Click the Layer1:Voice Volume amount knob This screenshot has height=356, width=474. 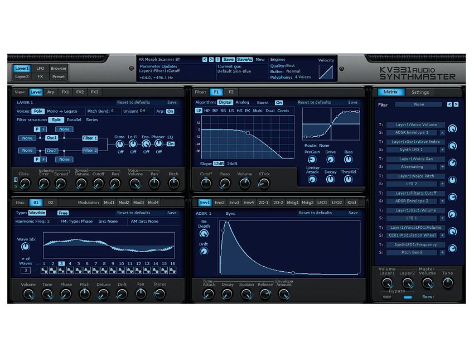[452, 129]
